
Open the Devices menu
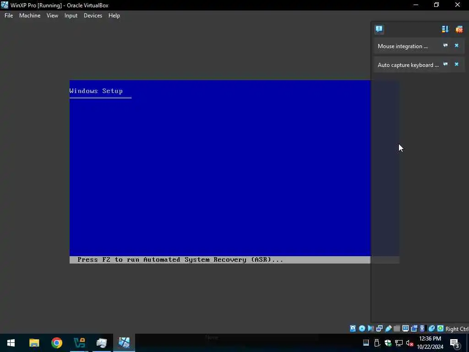pyautogui.click(x=93, y=16)
